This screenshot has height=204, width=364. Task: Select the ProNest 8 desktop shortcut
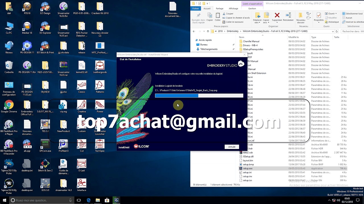point(63,146)
